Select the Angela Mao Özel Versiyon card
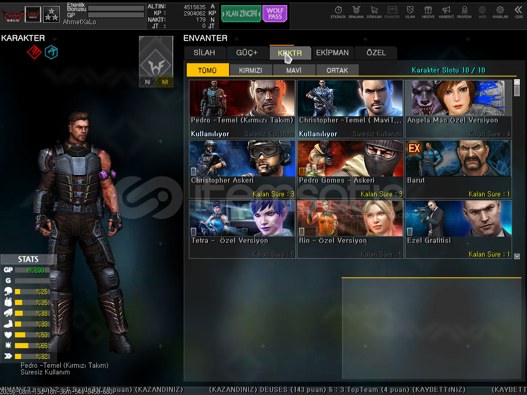Viewport: 527px width, 395px height. (x=459, y=109)
